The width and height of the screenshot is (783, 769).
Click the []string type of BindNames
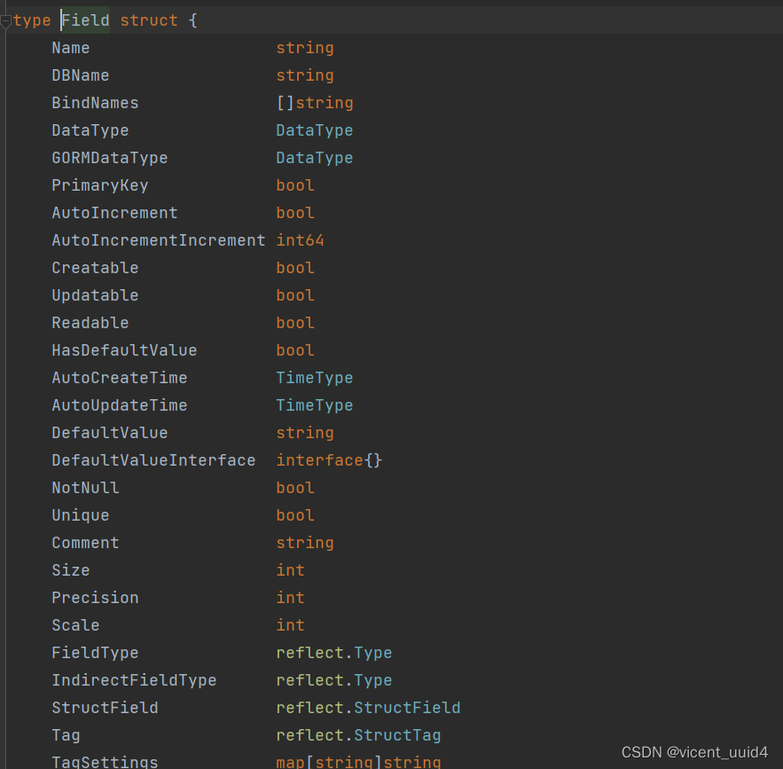(315, 103)
